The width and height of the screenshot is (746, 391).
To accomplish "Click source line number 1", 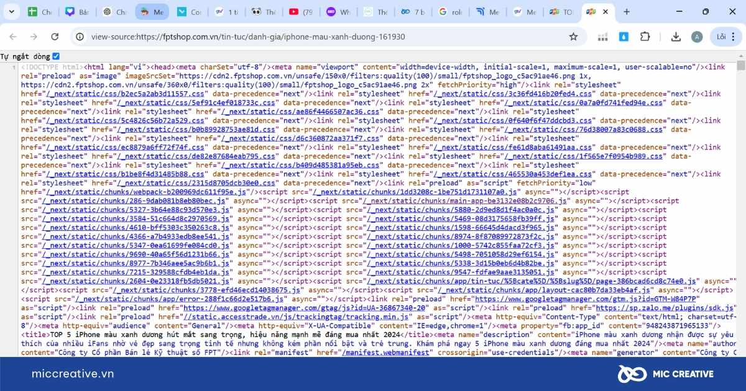I will tap(14, 67).
